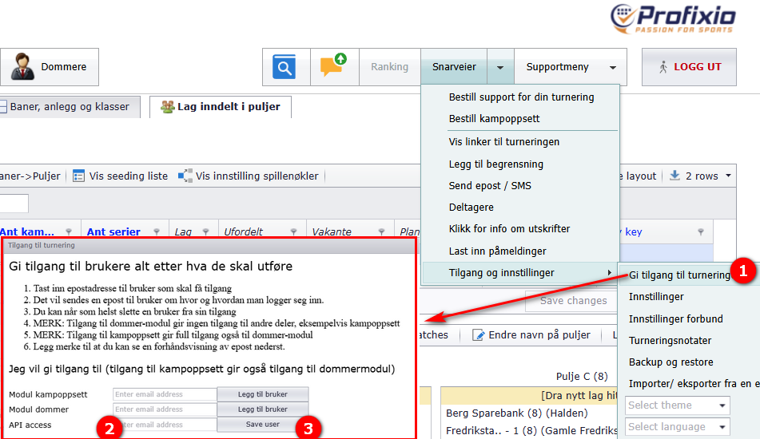Expand the Snarveier dropdown arrow

coord(500,67)
